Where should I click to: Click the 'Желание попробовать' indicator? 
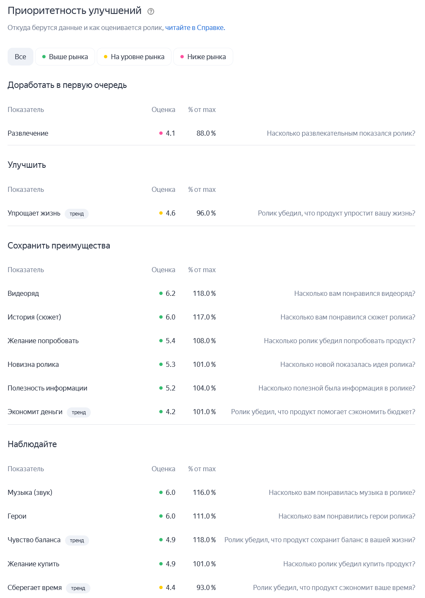click(x=43, y=341)
